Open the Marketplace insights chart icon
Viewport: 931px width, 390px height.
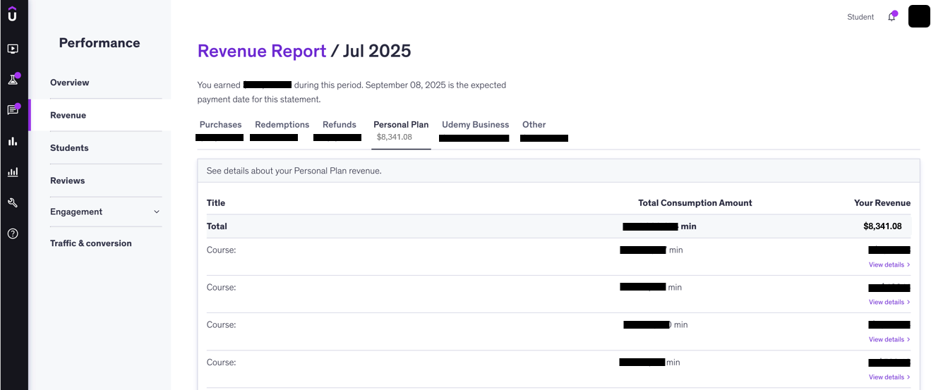point(13,171)
